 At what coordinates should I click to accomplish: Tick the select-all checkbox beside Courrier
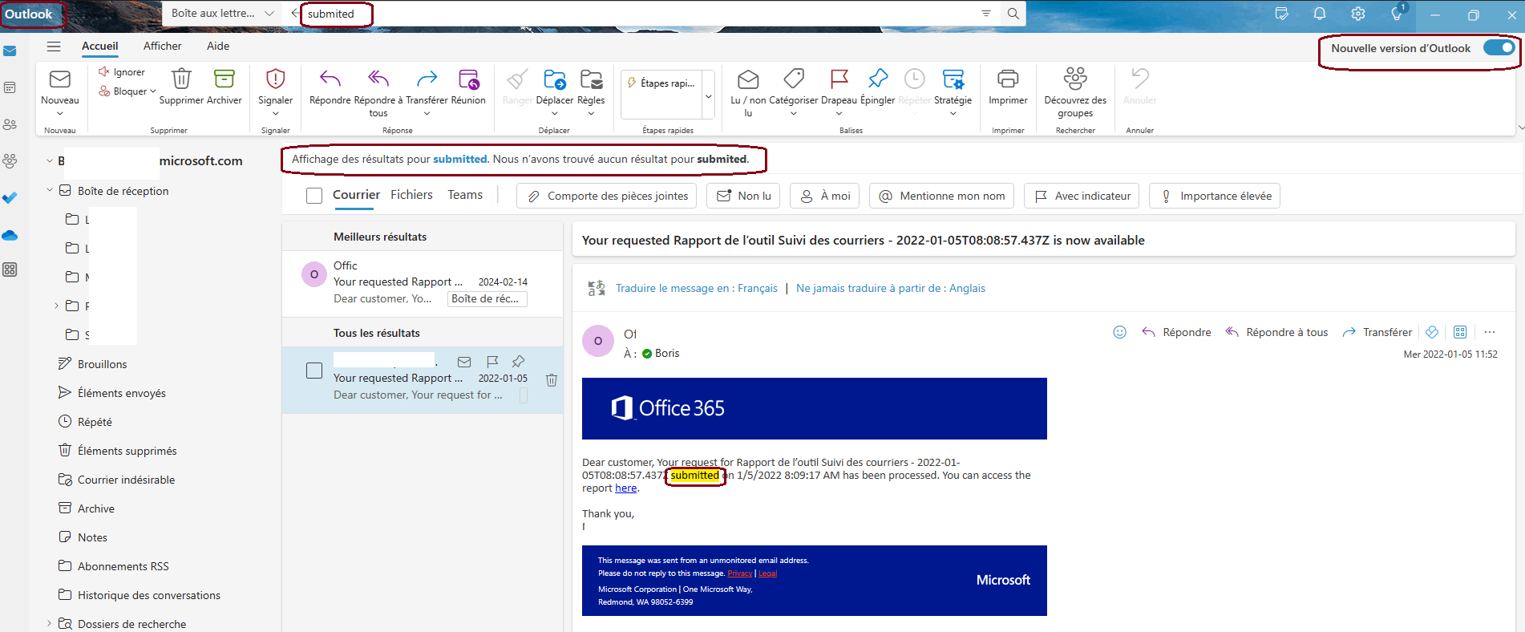pos(314,196)
